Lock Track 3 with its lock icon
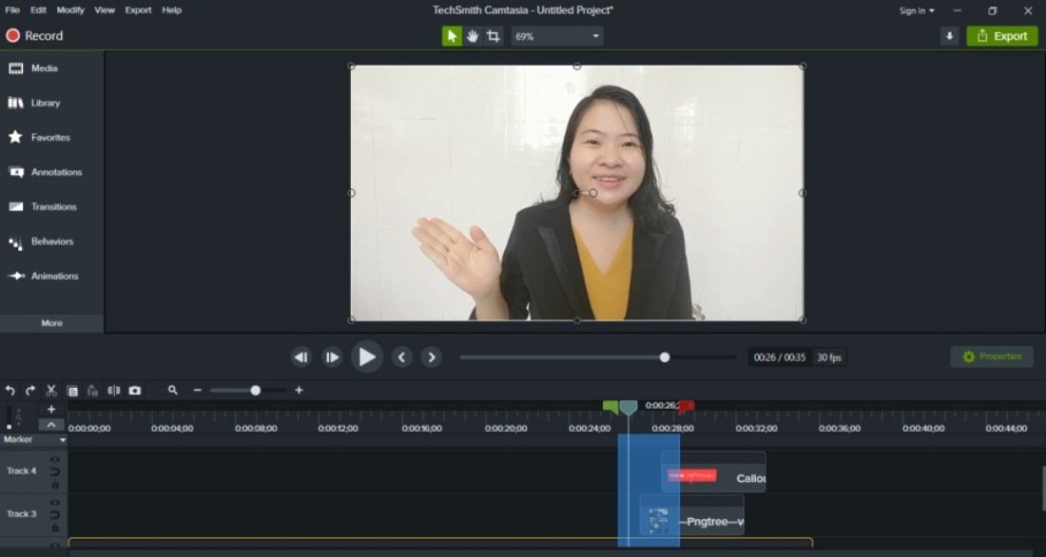This screenshot has height=557, width=1046. 55,528
